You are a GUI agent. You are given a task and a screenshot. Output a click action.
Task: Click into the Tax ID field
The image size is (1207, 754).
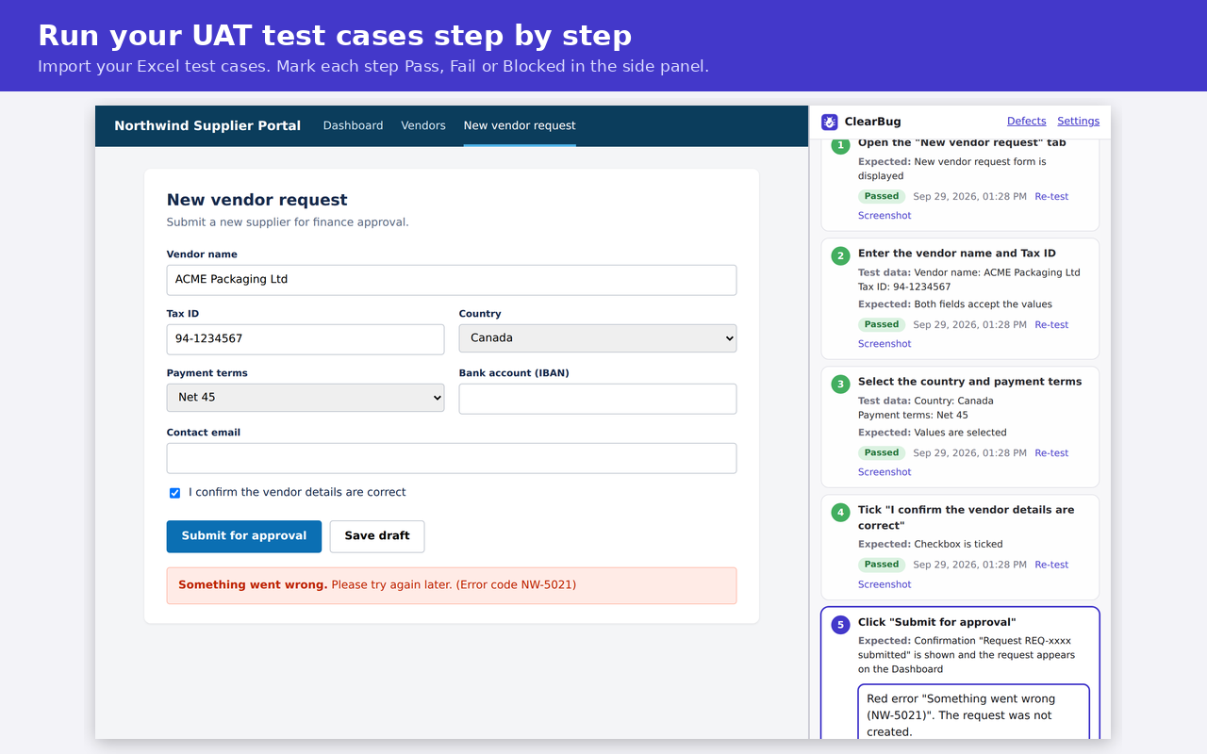306,339
